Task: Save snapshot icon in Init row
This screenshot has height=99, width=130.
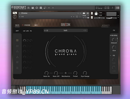Action: point(77,17)
